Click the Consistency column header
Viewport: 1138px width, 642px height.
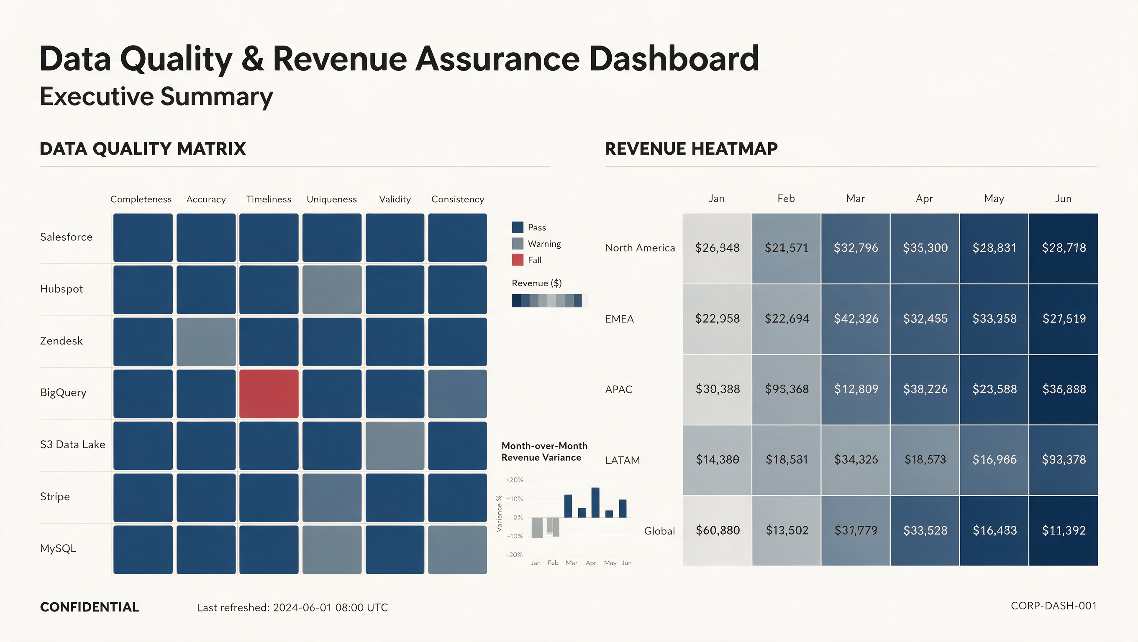pyautogui.click(x=458, y=199)
